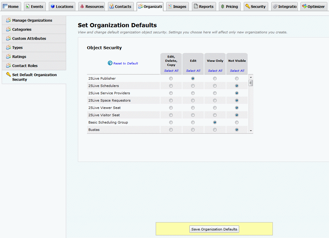
Task: Set Basic Scheduling Group to Not Visible
Action: tap(237, 122)
